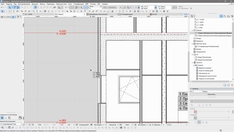Viewport: 234px width, 132px height.
Task: Select the Marquee tool
Action: pos(6,11)
